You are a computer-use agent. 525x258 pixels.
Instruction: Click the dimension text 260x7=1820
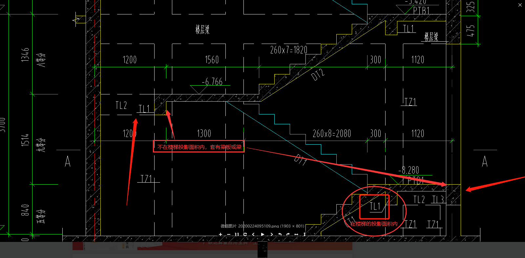289,50
